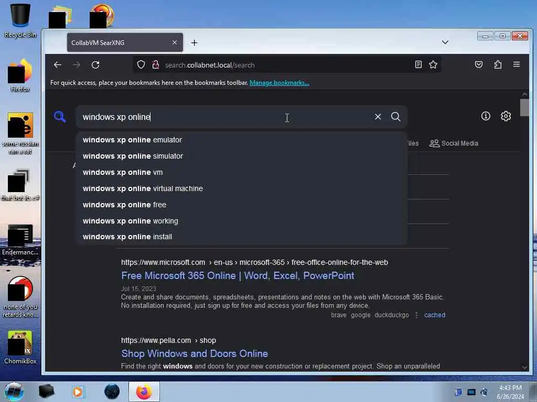Click the search query input field
This screenshot has height=402, width=537.
[x=226, y=117]
